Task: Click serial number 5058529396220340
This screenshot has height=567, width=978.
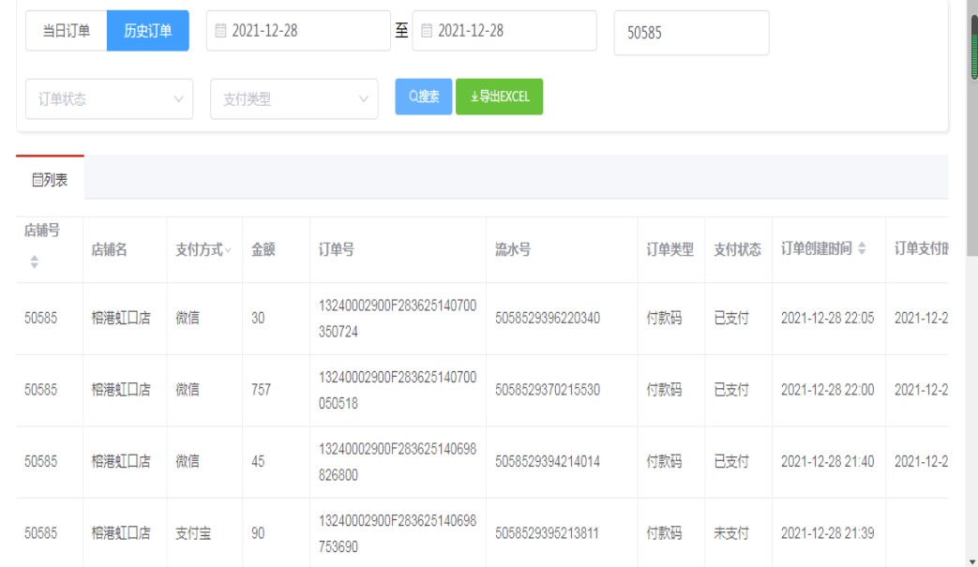Action: [x=548, y=319]
